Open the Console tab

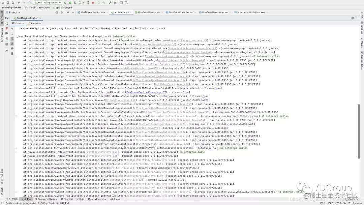point(18,24)
